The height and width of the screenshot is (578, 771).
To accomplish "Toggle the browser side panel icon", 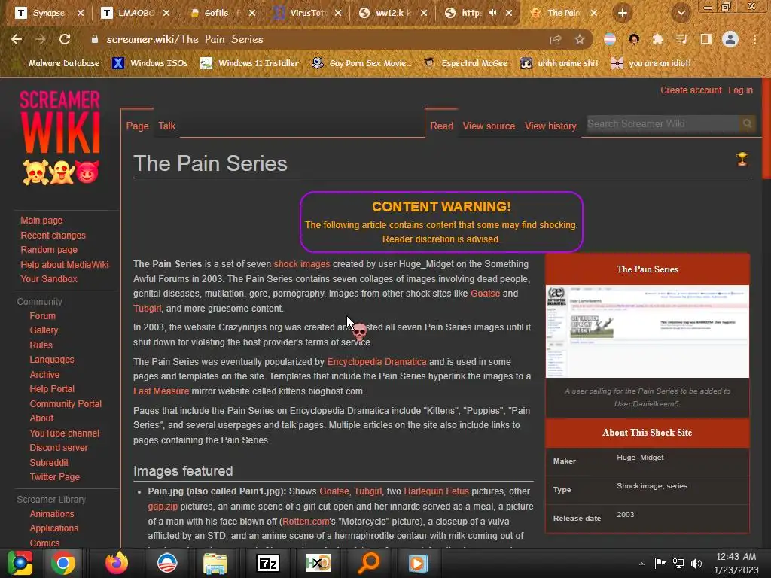I will (x=706, y=39).
